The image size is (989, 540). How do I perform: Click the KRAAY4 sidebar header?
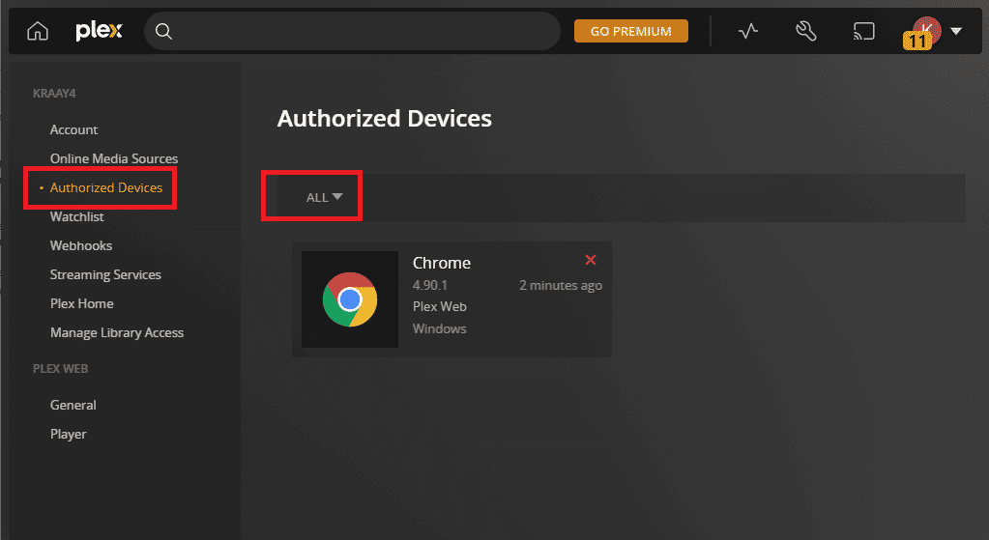[x=54, y=94]
